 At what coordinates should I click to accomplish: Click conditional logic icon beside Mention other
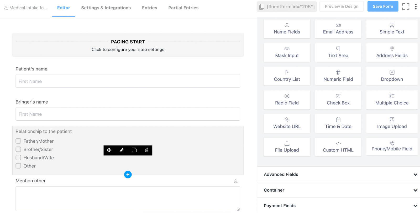[x=236, y=181]
